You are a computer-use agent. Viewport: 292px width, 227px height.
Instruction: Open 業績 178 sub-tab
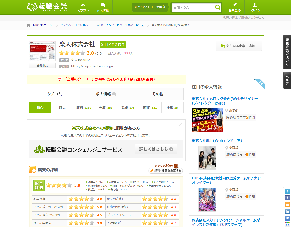[128, 108]
